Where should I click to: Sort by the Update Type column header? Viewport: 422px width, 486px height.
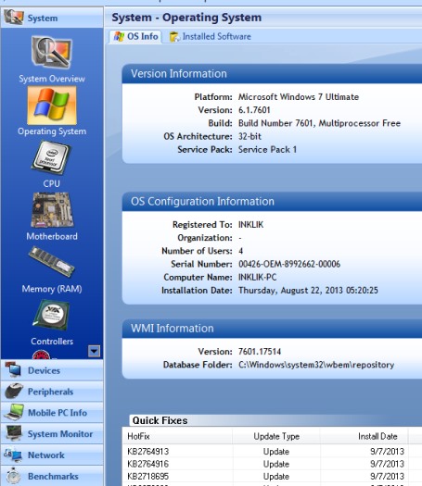pos(276,436)
